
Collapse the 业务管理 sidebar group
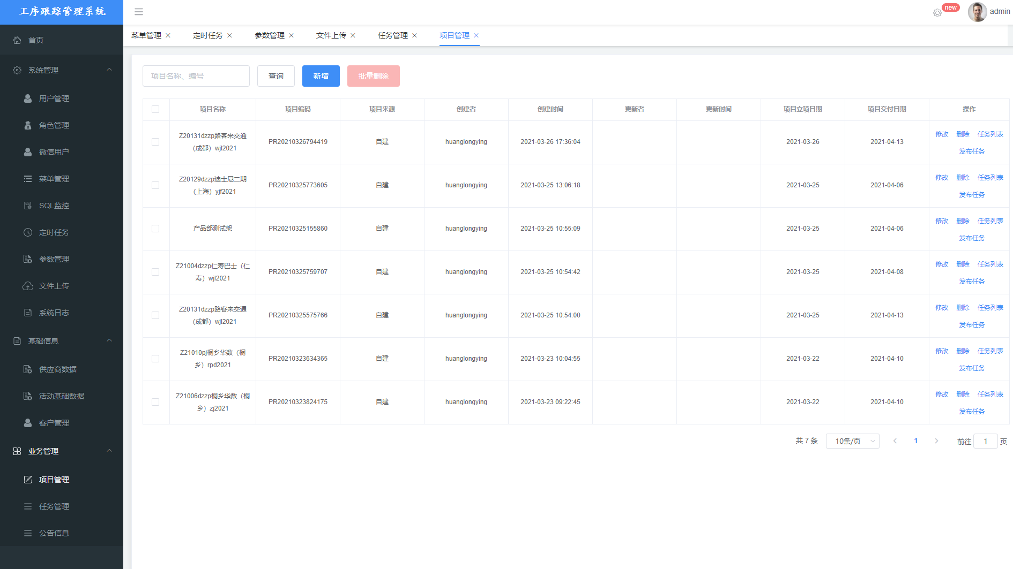(109, 451)
